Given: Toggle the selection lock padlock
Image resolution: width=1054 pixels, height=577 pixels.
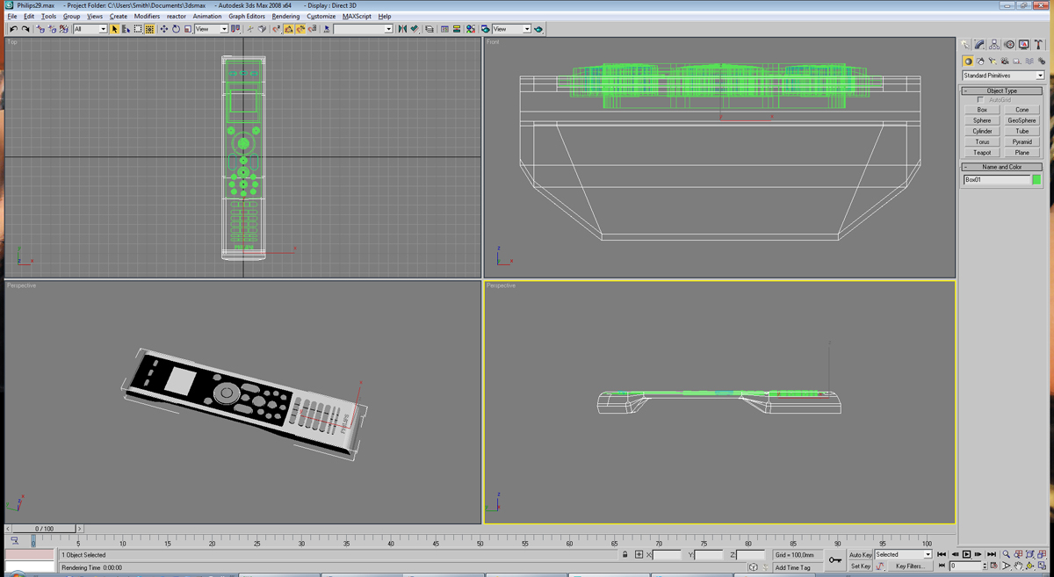Looking at the screenshot, I should point(625,555).
